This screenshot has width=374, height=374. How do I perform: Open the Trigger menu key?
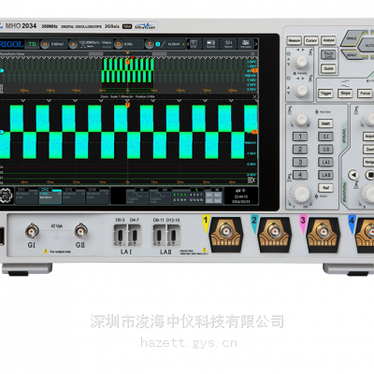pyautogui.click(x=325, y=93)
